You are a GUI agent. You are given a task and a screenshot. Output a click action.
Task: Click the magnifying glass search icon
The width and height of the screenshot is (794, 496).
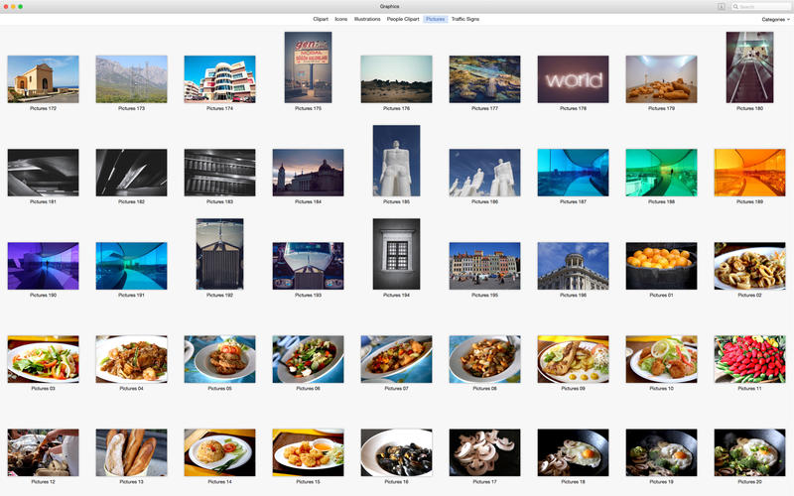pyautogui.click(x=735, y=7)
